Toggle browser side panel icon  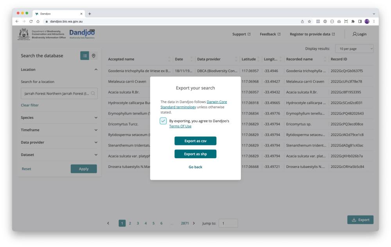click(360, 21)
